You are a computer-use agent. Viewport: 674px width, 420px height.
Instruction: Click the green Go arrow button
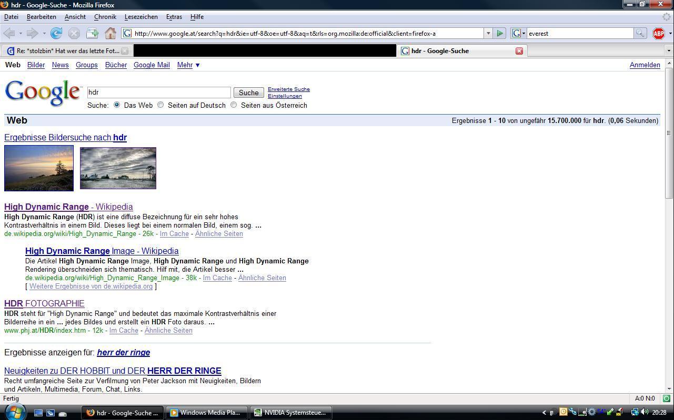point(500,34)
